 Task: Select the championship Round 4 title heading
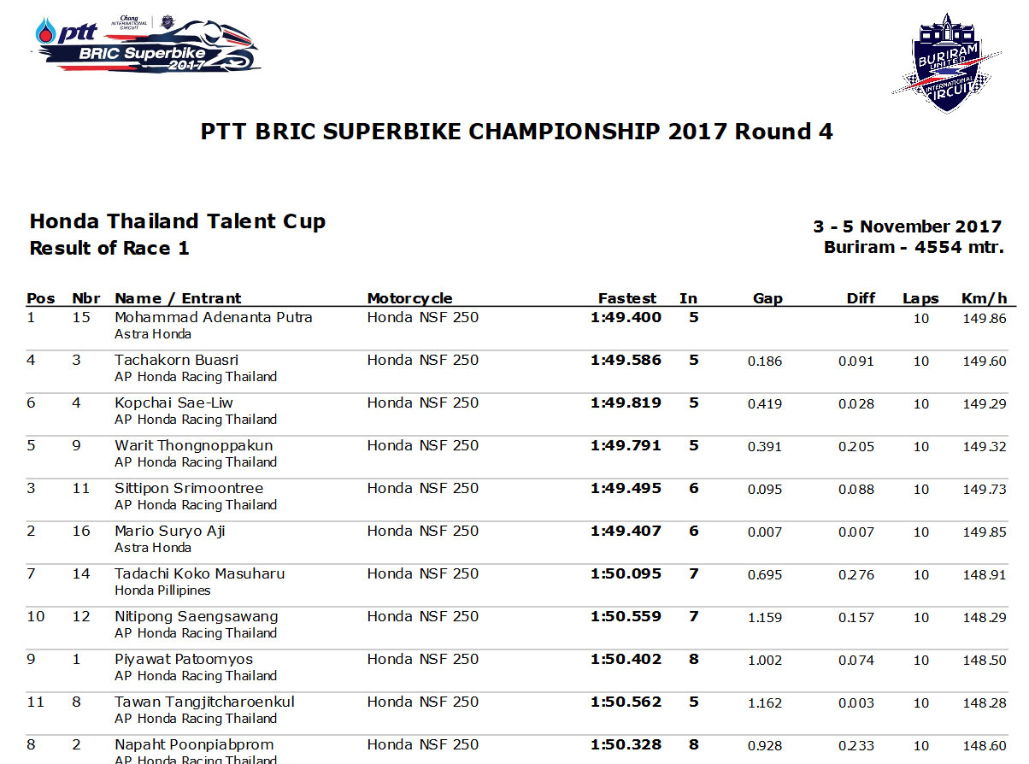pos(516,132)
